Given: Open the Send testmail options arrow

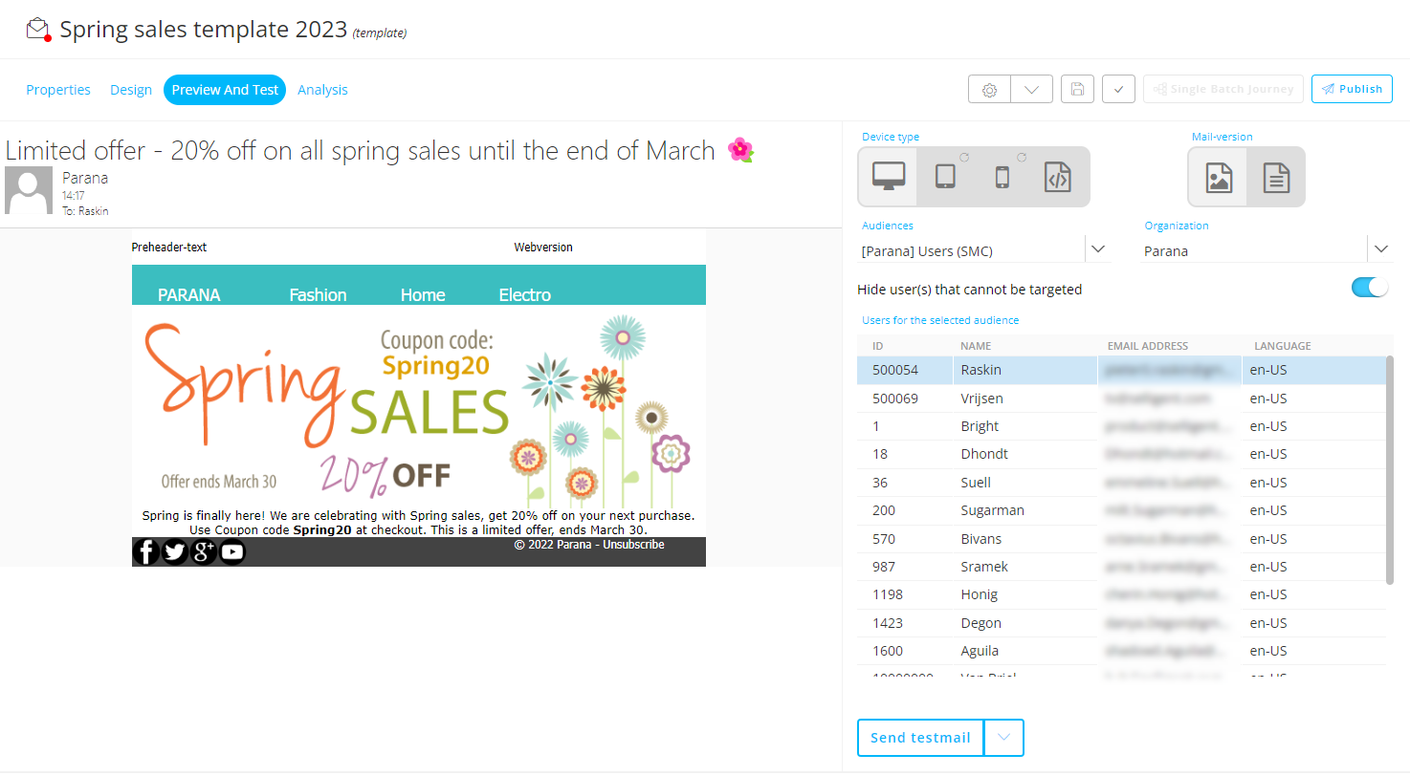Looking at the screenshot, I should coord(1003,738).
